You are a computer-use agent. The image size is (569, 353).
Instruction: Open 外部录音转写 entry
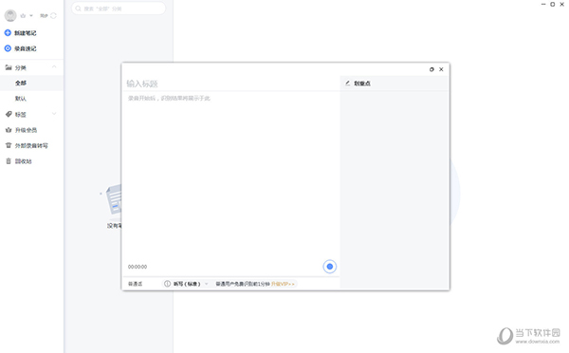click(x=31, y=145)
